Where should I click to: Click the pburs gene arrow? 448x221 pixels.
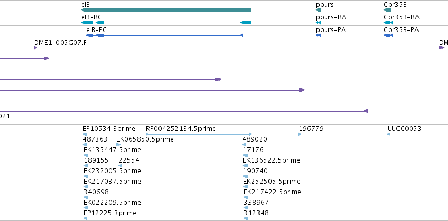318,10
